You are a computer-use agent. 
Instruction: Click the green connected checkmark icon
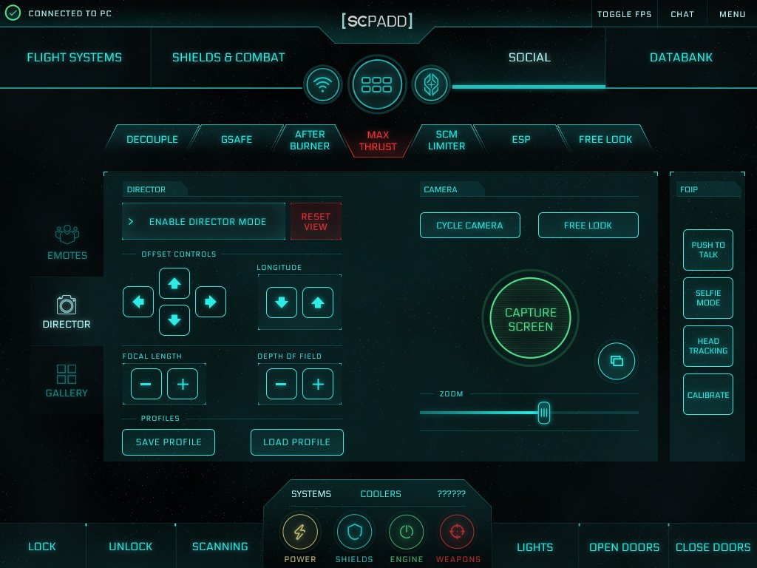tap(13, 13)
